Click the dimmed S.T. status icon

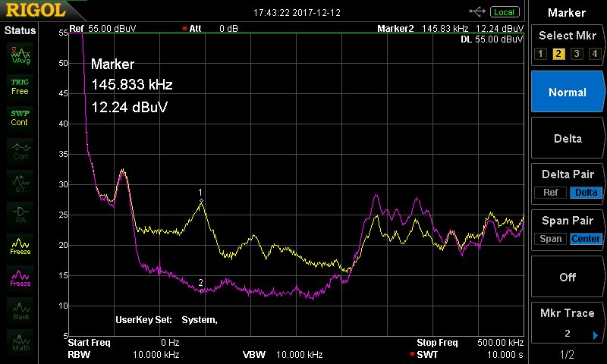20,183
